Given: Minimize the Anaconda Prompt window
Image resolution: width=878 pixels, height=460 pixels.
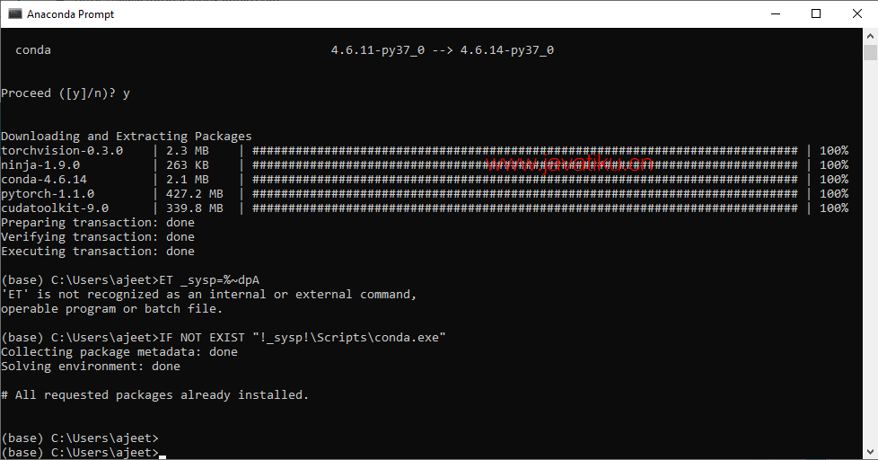Looking at the screenshot, I should pos(776,13).
